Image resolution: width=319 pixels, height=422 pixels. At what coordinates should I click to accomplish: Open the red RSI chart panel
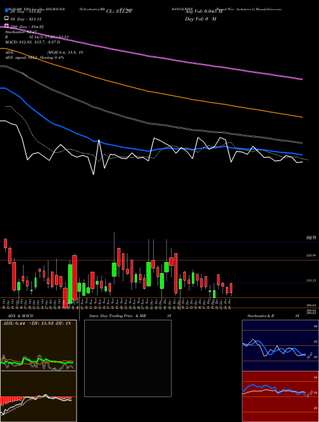coord(280,396)
